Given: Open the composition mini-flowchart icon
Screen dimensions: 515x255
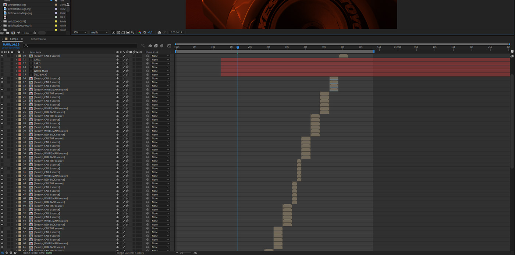Looking at the screenshot, I should pyautogui.click(x=143, y=46).
